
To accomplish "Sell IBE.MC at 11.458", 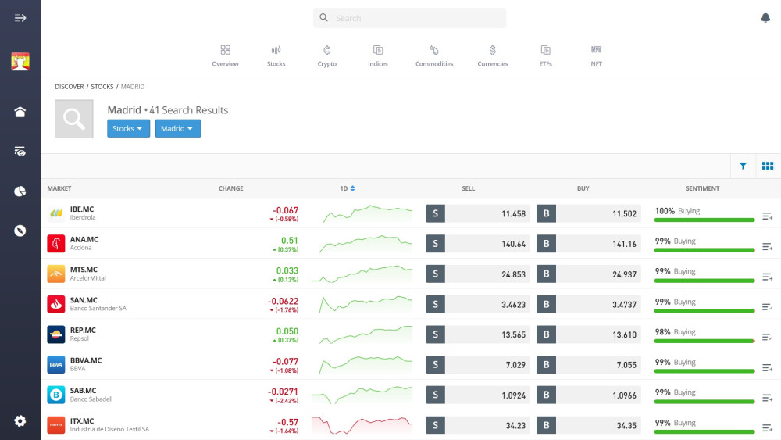I will [x=478, y=213].
